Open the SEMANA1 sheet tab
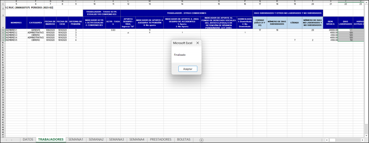The width and height of the screenshot is (369, 143). click(x=76, y=139)
